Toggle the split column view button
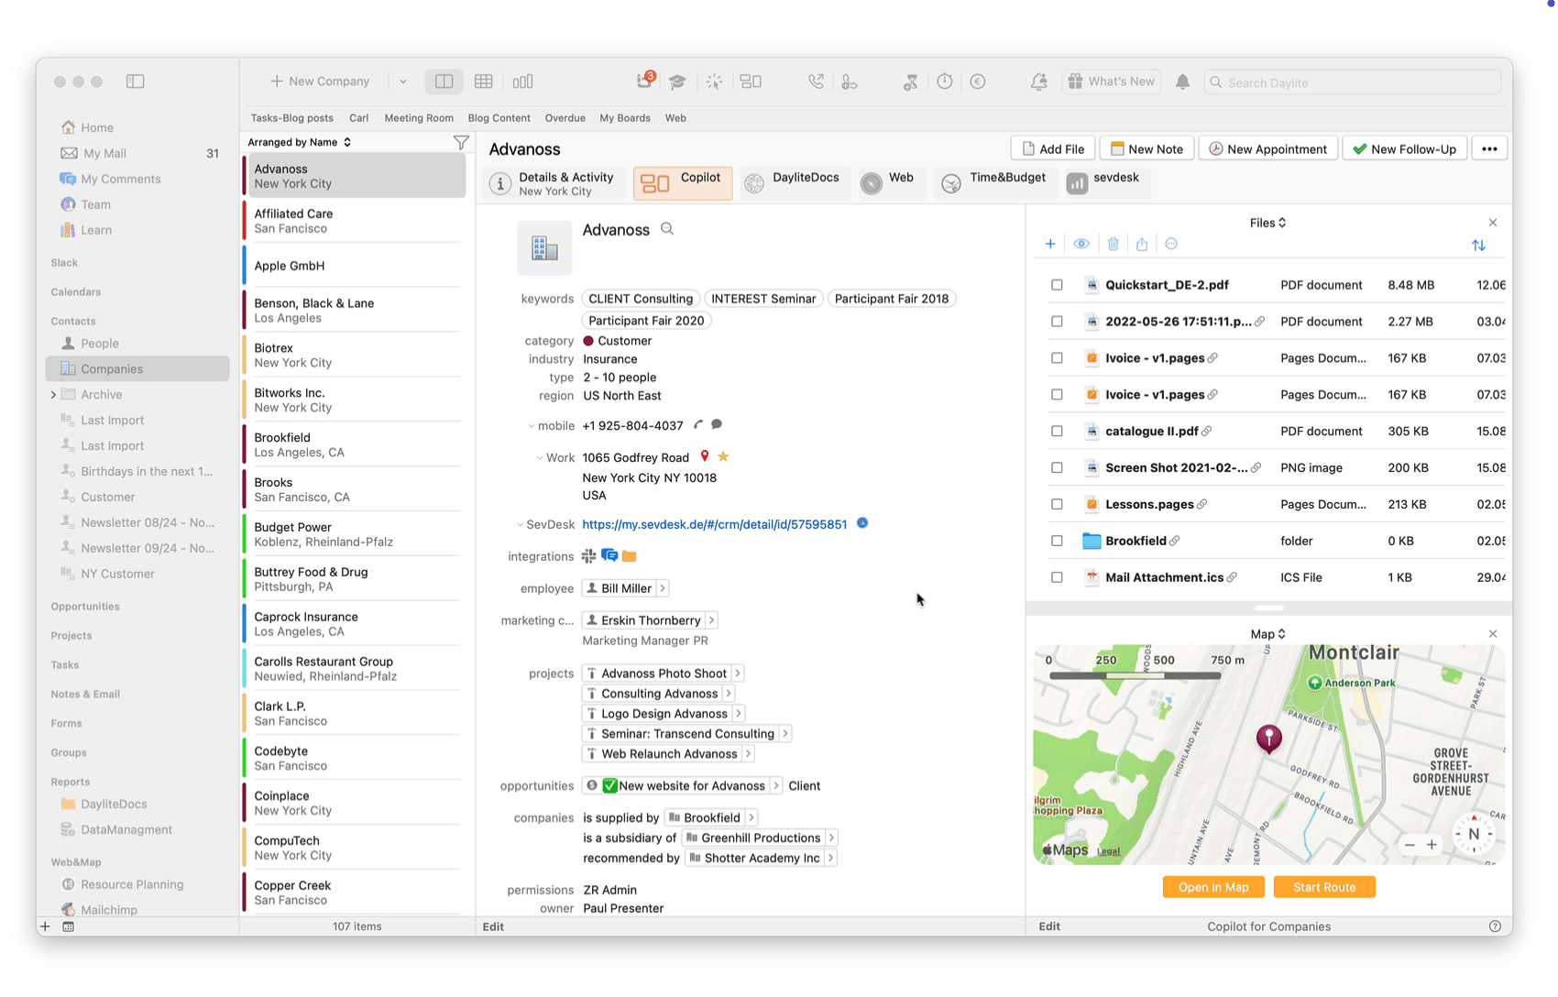The height and width of the screenshot is (997, 1558). click(444, 82)
